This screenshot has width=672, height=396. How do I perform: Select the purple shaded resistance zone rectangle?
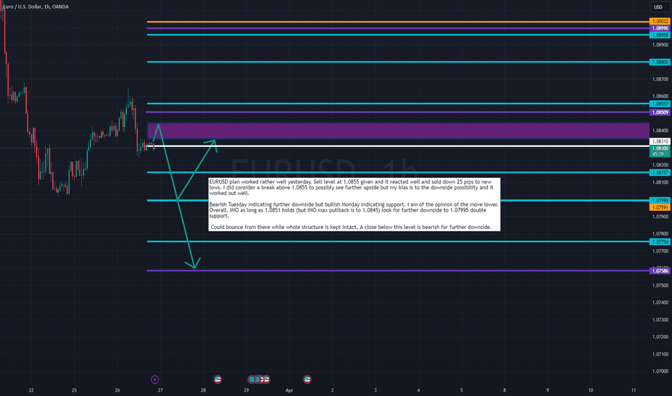pos(398,130)
